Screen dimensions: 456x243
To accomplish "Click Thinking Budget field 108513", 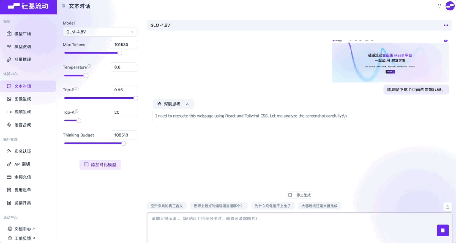I will (124, 135).
